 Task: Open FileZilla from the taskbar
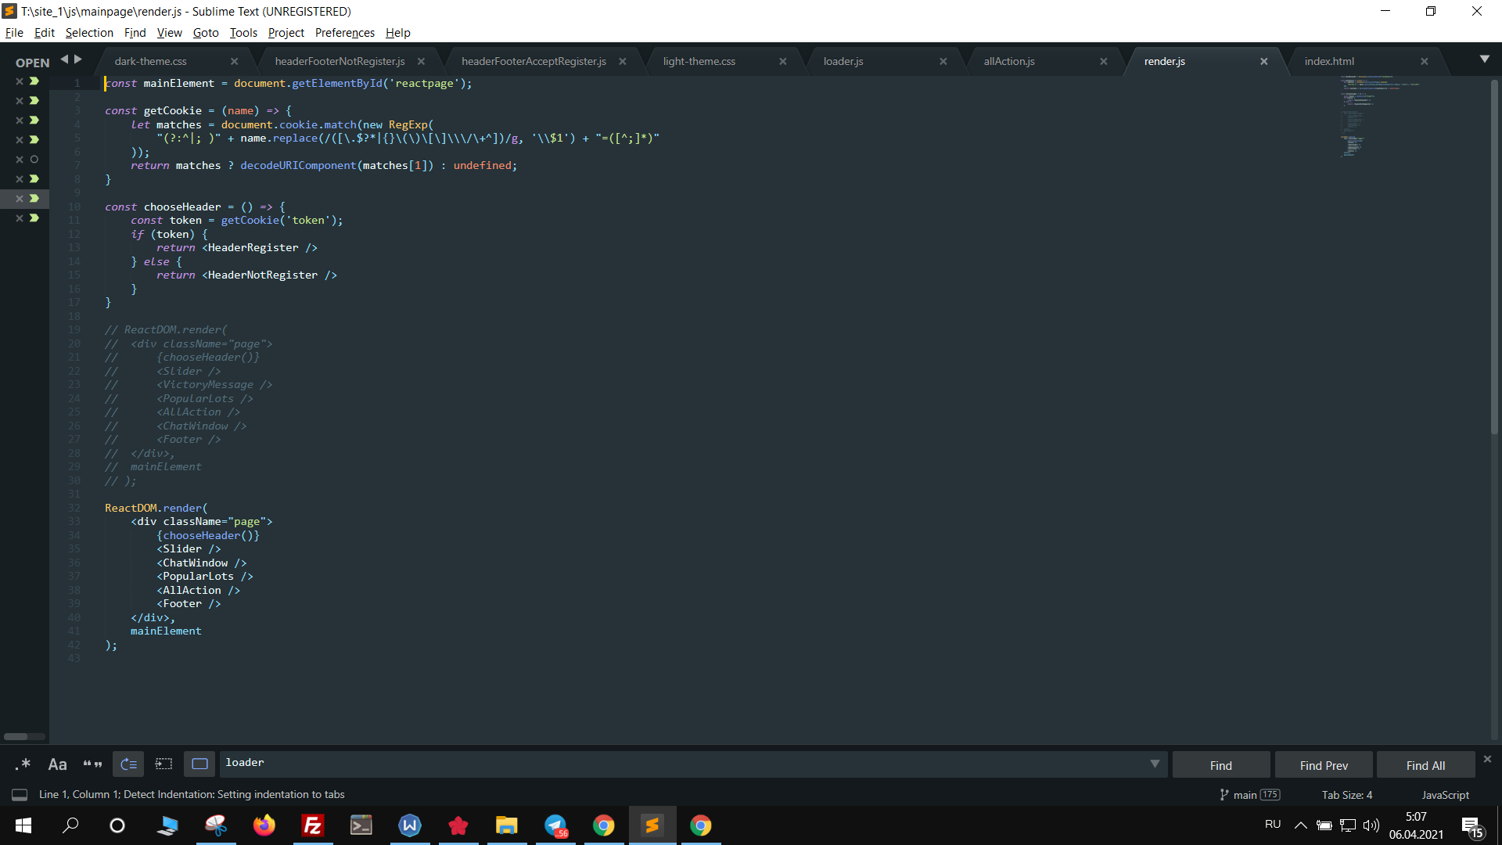point(313,825)
